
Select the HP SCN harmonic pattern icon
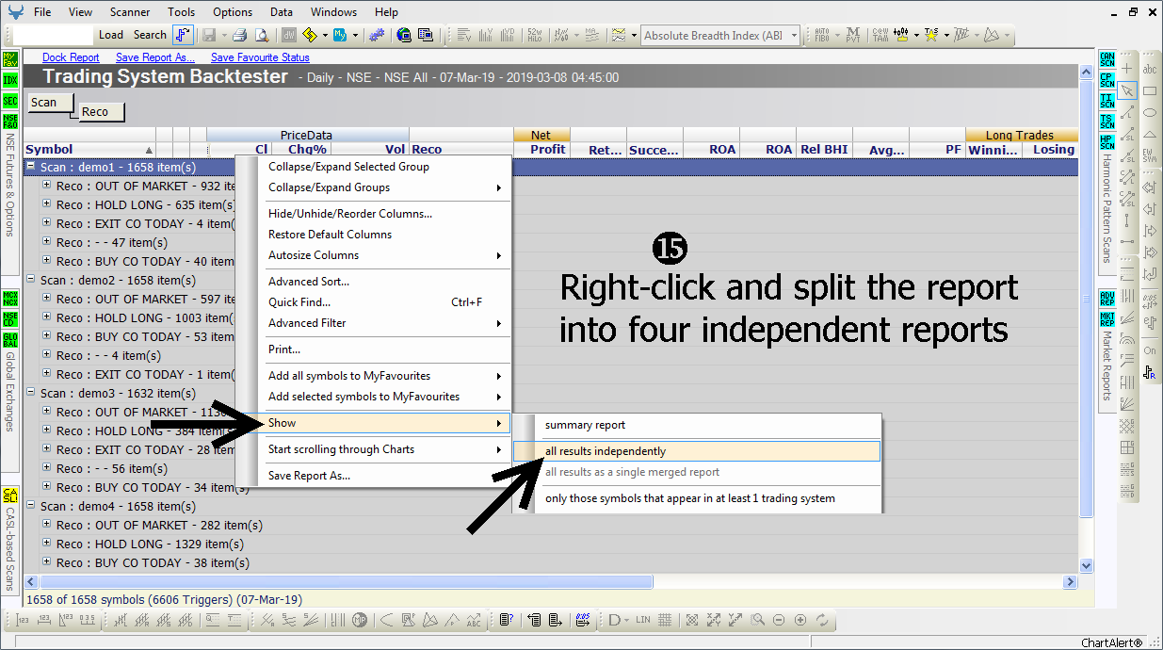click(1106, 142)
